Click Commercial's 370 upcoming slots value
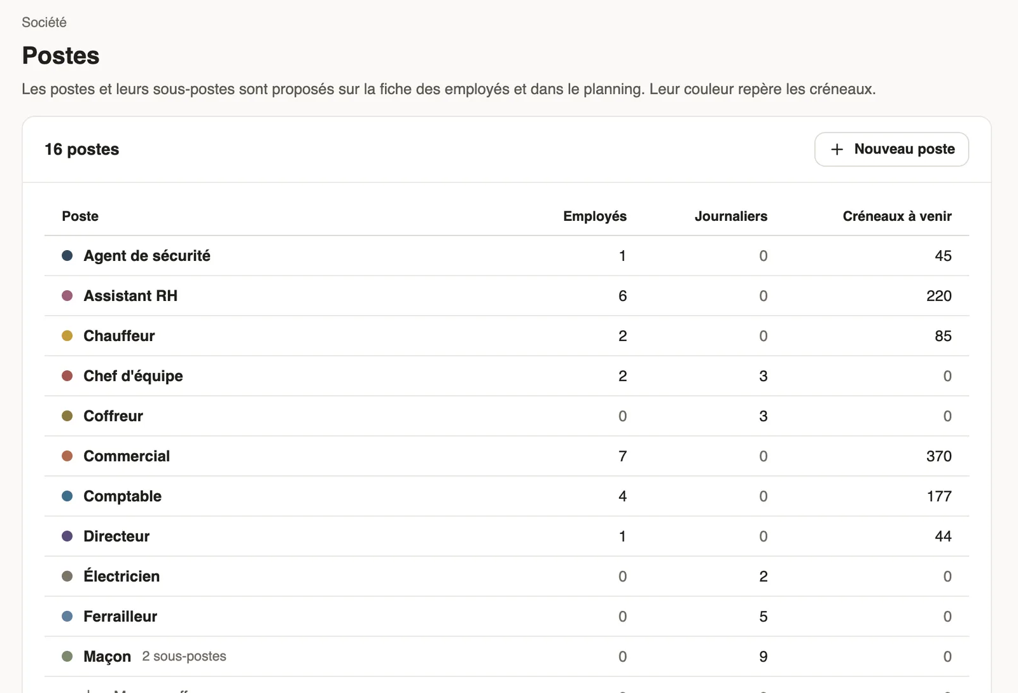Image resolution: width=1018 pixels, height=693 pixels. (939, 456)
